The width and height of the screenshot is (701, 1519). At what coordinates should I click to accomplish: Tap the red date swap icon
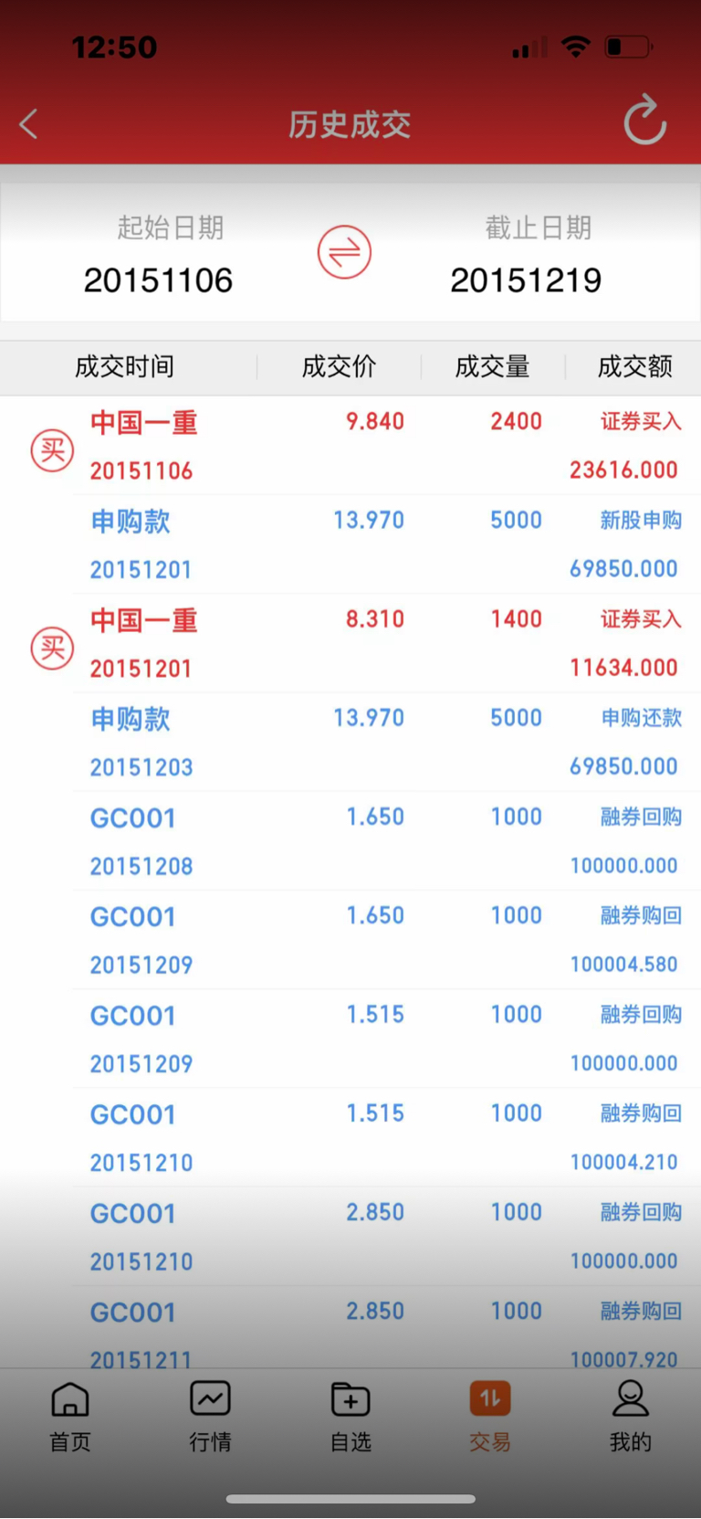click(344, 252)
